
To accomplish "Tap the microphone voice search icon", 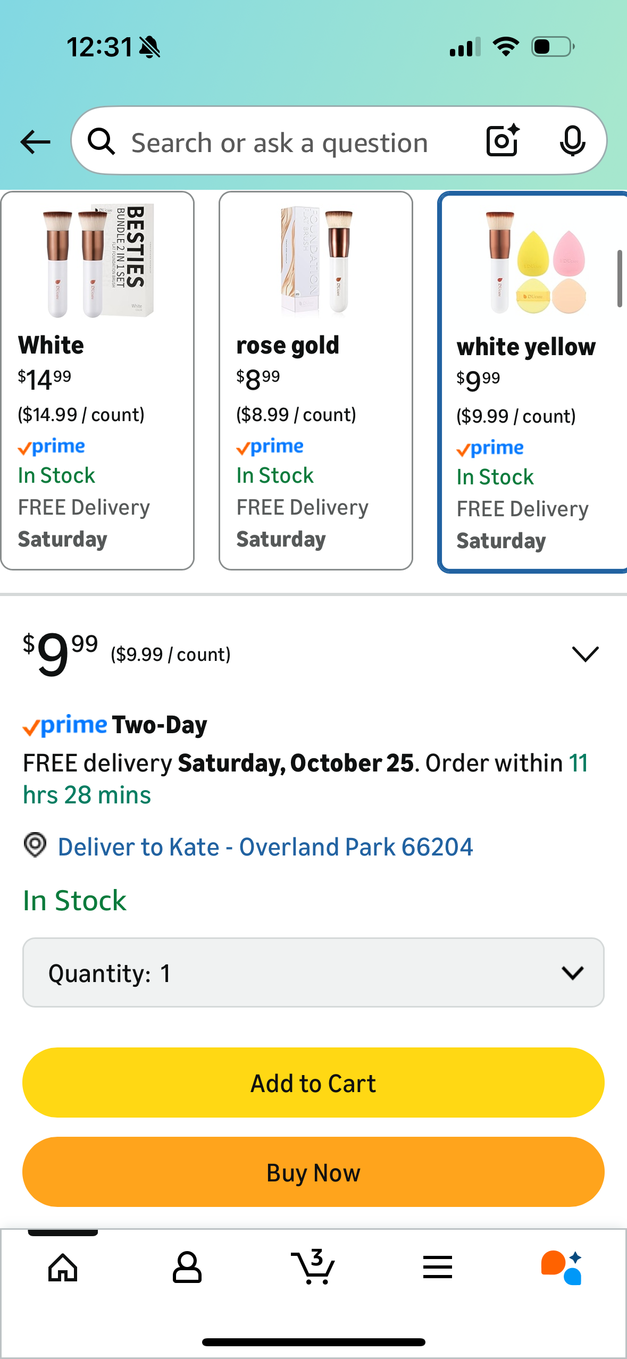I will (572, 141).
